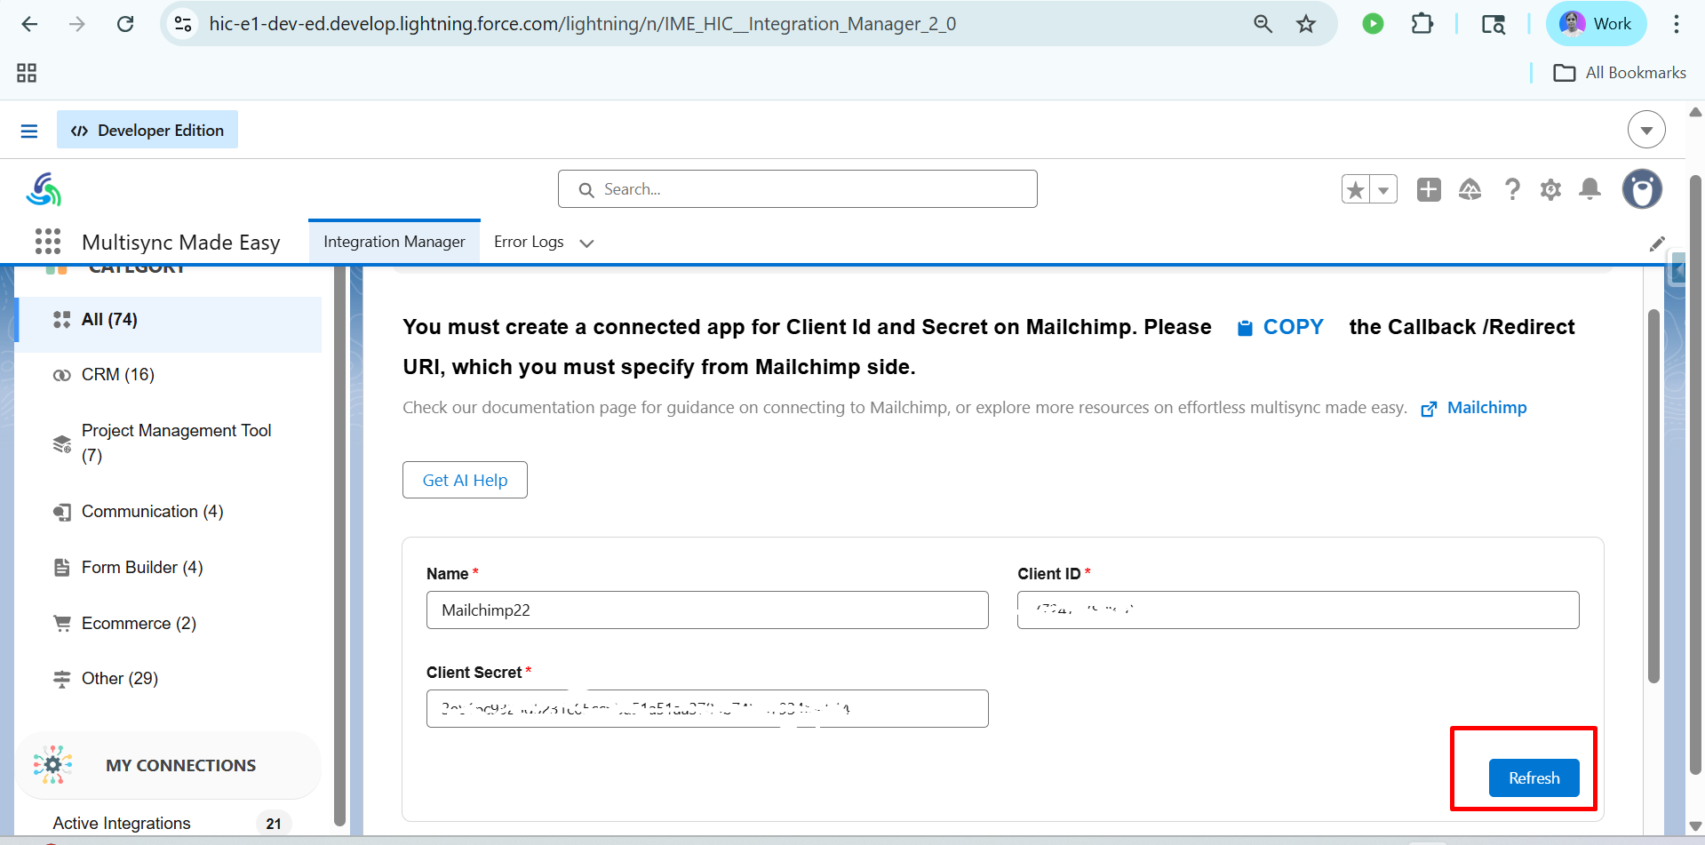Open the Notifications bell
Screen dimensions: 1705x845
click(x=1589, y=189)
